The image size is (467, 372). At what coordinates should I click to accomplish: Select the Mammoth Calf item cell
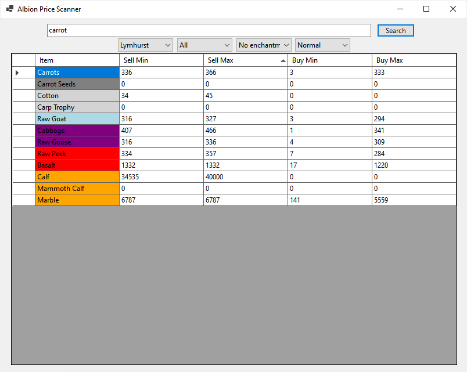(77, 189)
